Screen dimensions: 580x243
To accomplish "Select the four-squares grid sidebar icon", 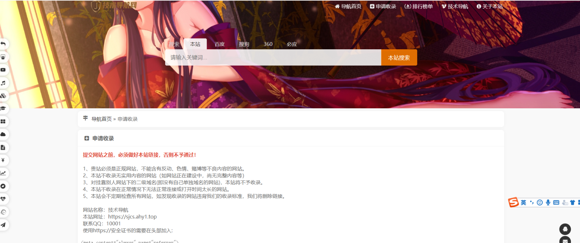I will 3,121.
